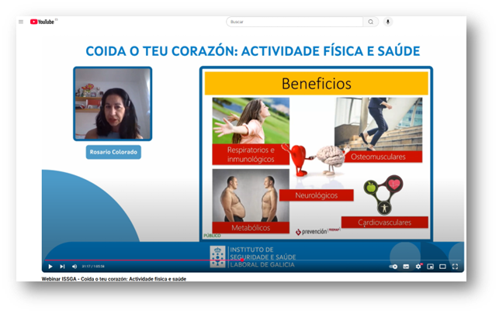
Task: Go to YouTube home via logo
Action: [x=43, y=22]
